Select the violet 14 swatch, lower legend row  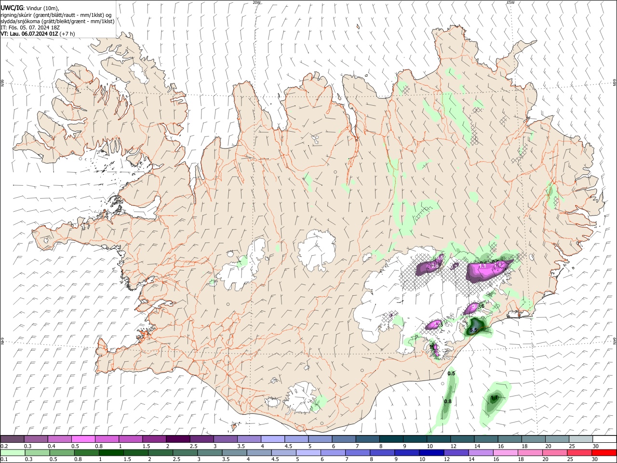pos(481,453)
